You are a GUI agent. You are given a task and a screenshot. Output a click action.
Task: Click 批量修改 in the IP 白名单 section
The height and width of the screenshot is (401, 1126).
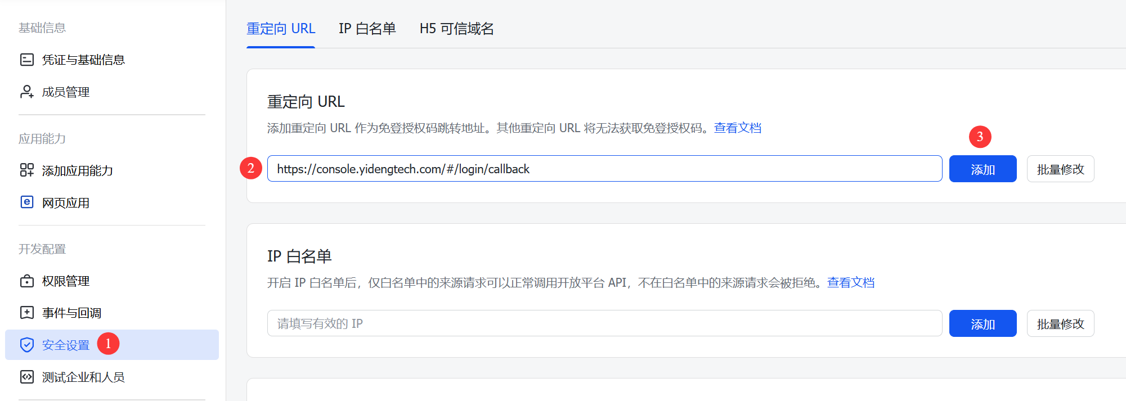(x=1060, y=324)
